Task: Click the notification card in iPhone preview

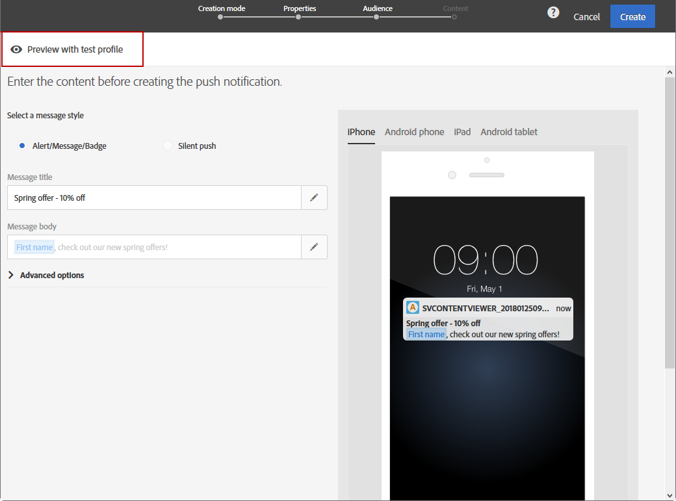Action: pyautogui.click(x=488, y=319)
